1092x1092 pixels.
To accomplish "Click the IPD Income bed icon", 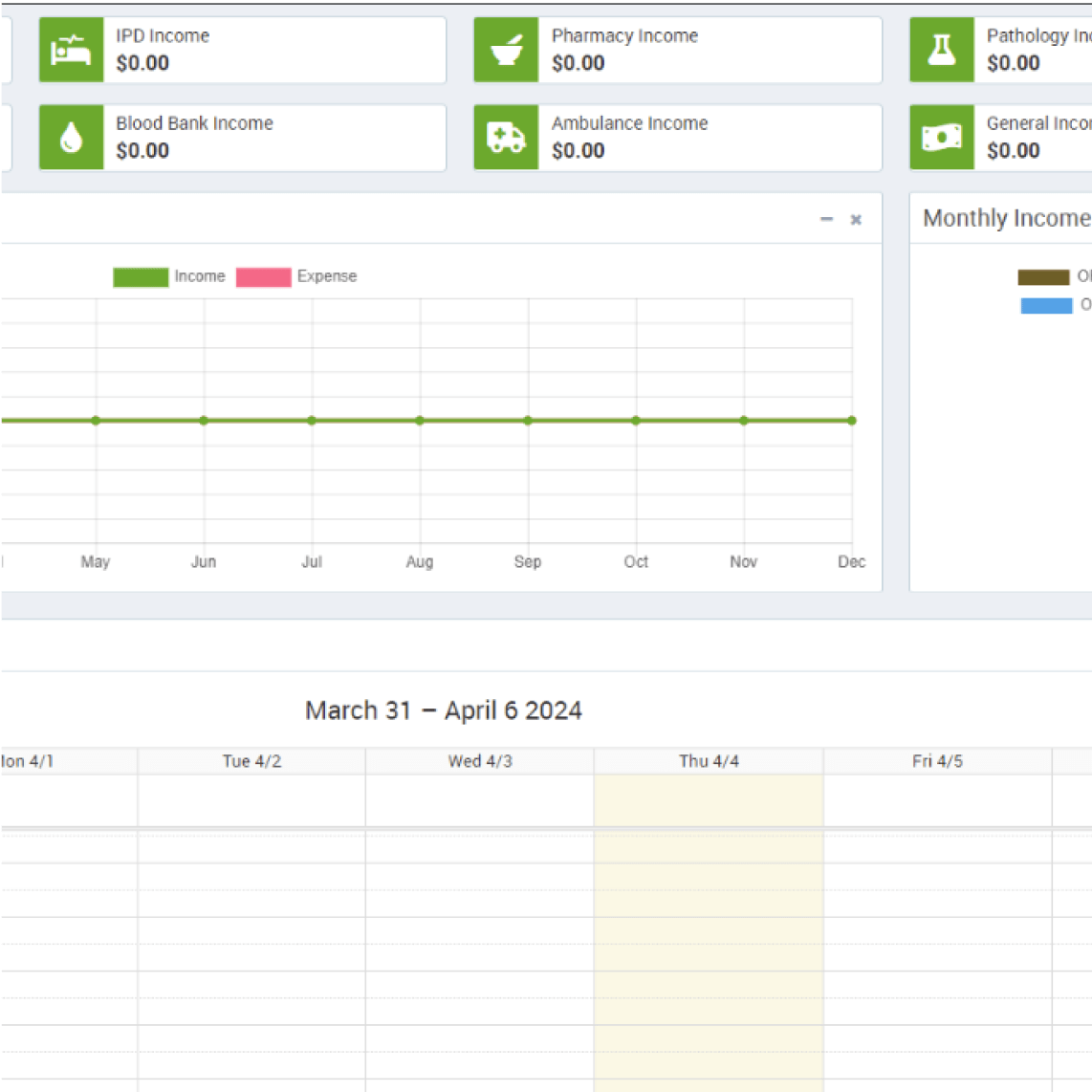I will (x=71, y=50).
